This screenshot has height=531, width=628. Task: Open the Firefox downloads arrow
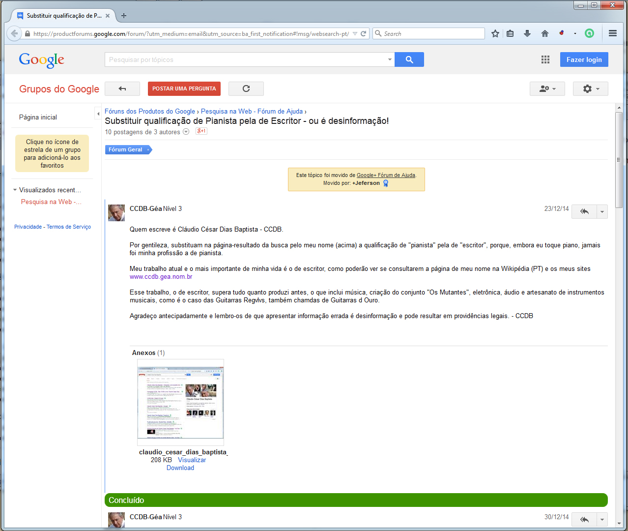pyautogui.click(x=527, y=33)
